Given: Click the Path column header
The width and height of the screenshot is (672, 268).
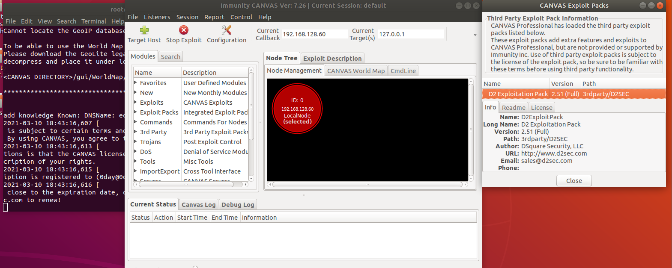Looking at the screenshot, I should [x=623, y=84].
